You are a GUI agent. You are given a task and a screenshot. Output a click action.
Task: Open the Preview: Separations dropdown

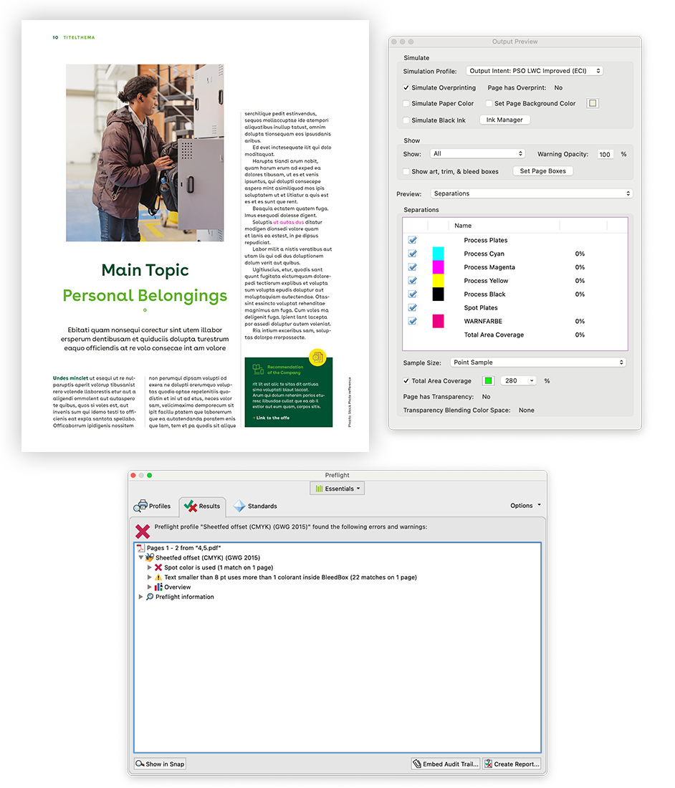coord(531,193)
